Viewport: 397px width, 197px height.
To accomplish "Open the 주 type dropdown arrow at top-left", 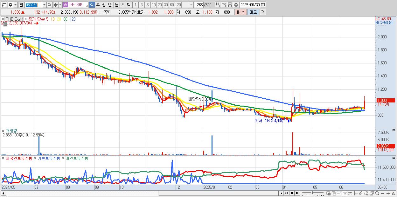I will (15, 5).
